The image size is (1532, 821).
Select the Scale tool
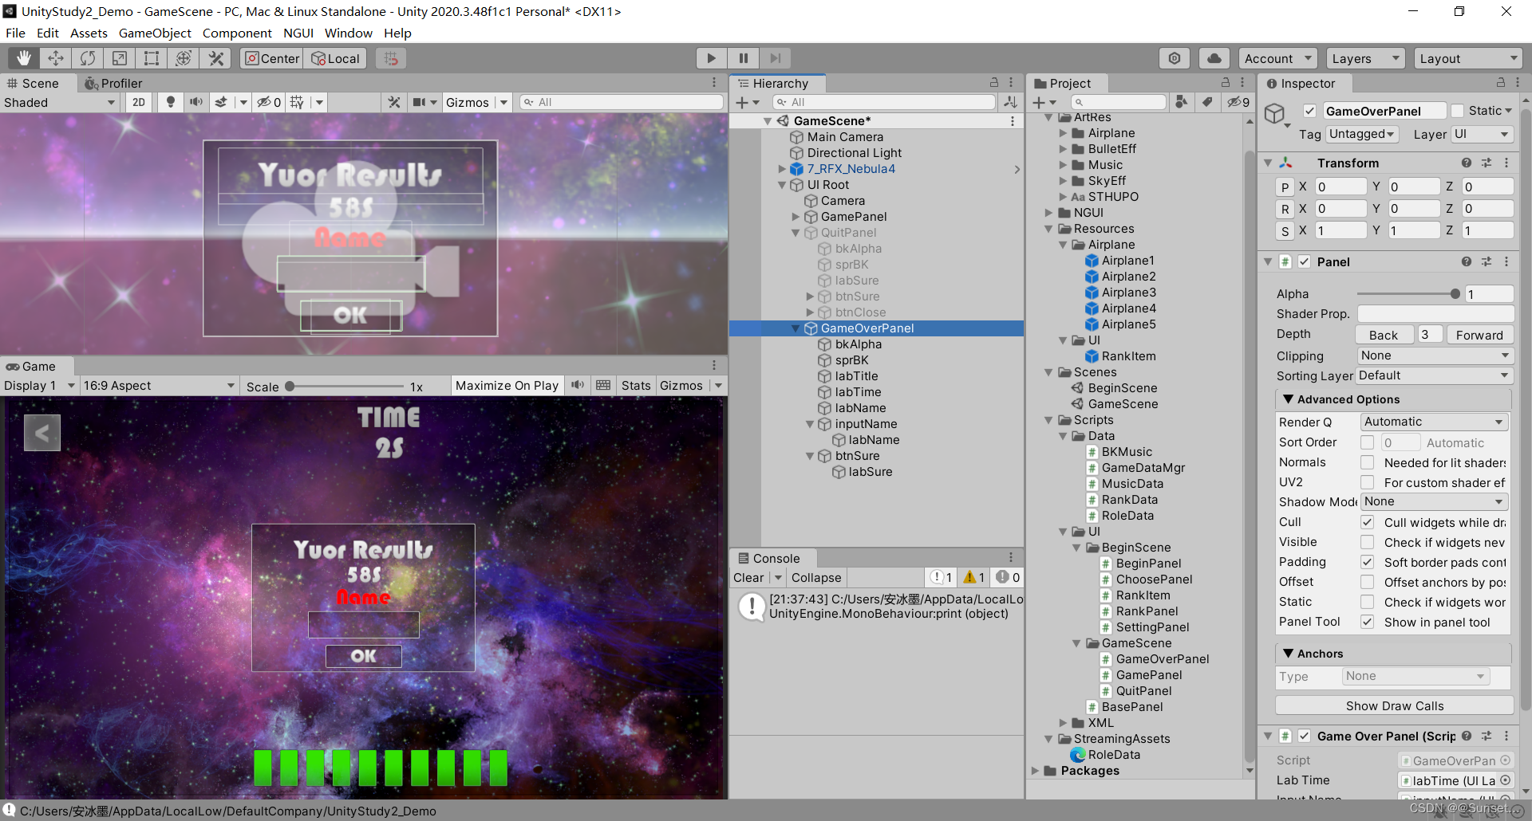point(120,58)
